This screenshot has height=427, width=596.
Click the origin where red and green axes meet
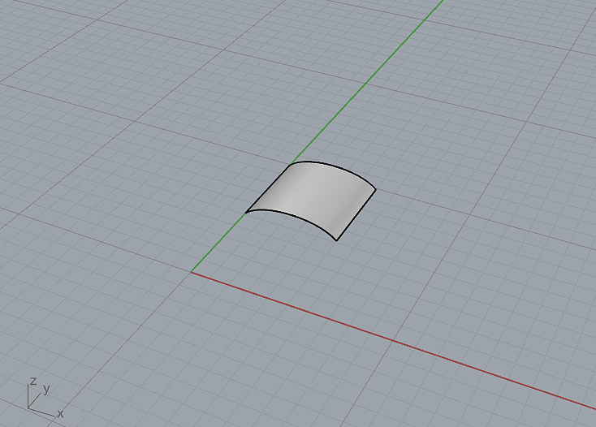pyautogui.click(x=192, y=272)
